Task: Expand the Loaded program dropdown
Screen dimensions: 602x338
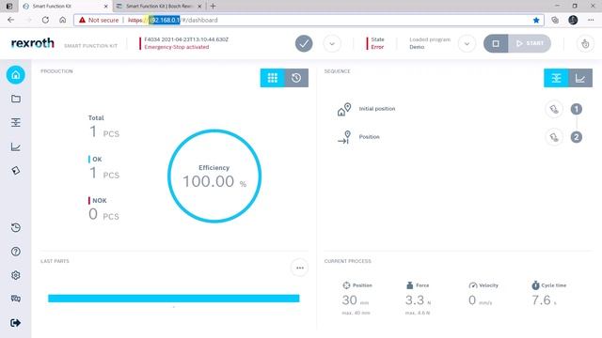Action: (467, 44)
